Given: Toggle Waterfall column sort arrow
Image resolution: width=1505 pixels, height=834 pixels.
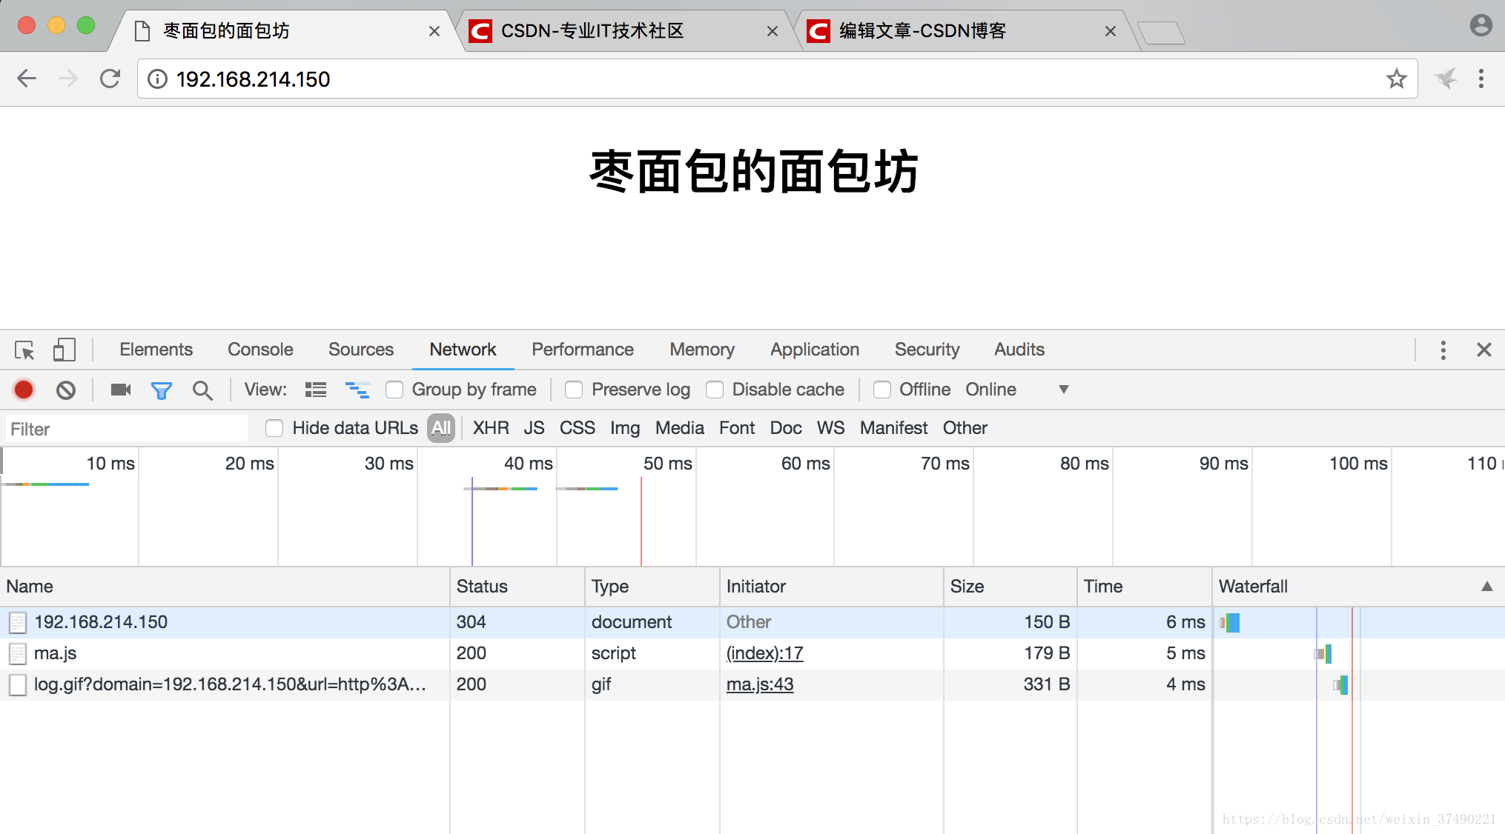Looking at the screenshot, I should 1486,587.
